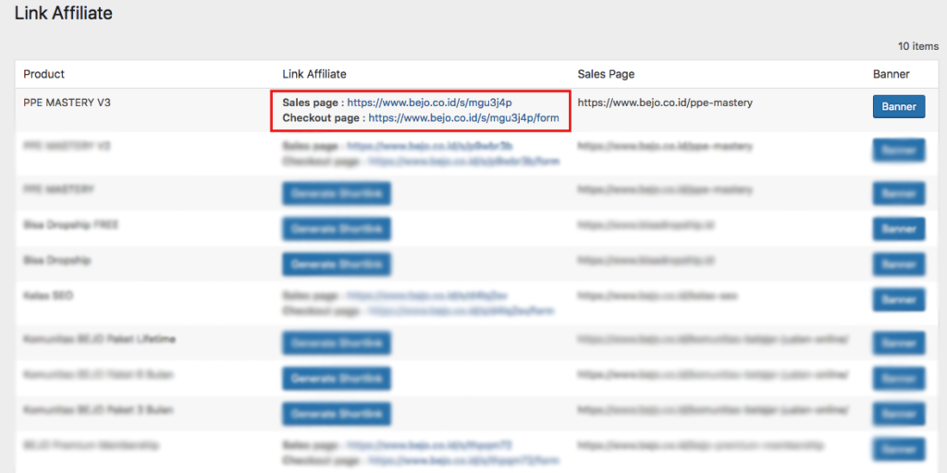Screen dimensions: 947x473
Task: Open Banner for Komunitas BEJO Paket Lifetime
Action: pos(898,343)
